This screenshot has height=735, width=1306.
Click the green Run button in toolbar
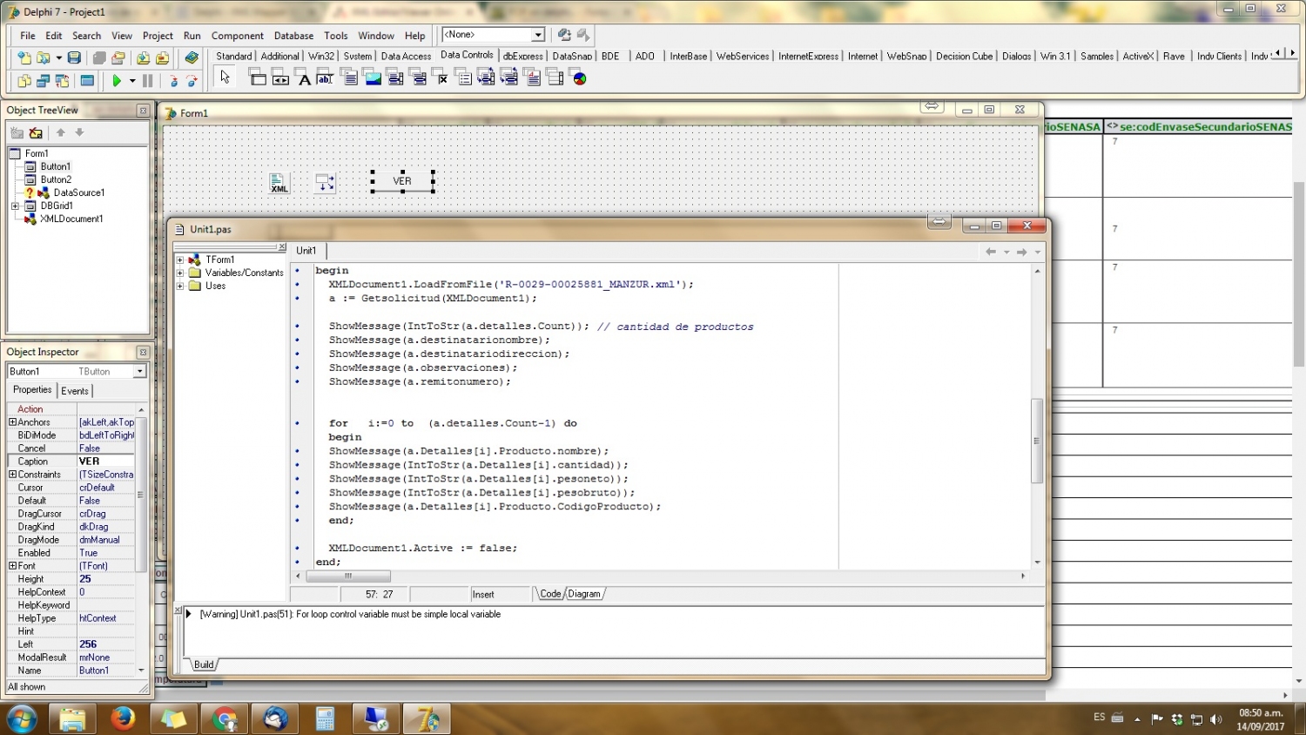pyautogui.click(x=117, y=80)
